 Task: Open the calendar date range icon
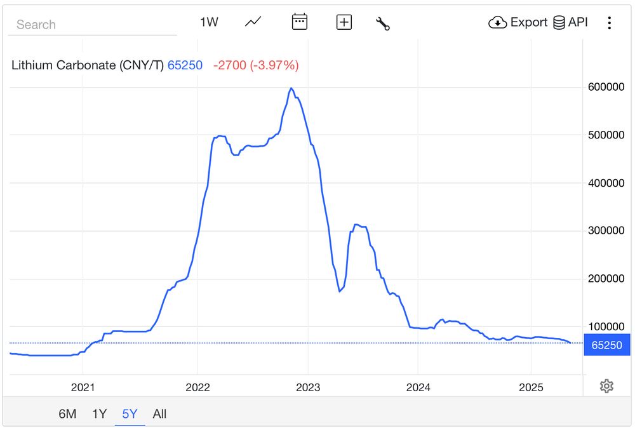tap(300, 22)
